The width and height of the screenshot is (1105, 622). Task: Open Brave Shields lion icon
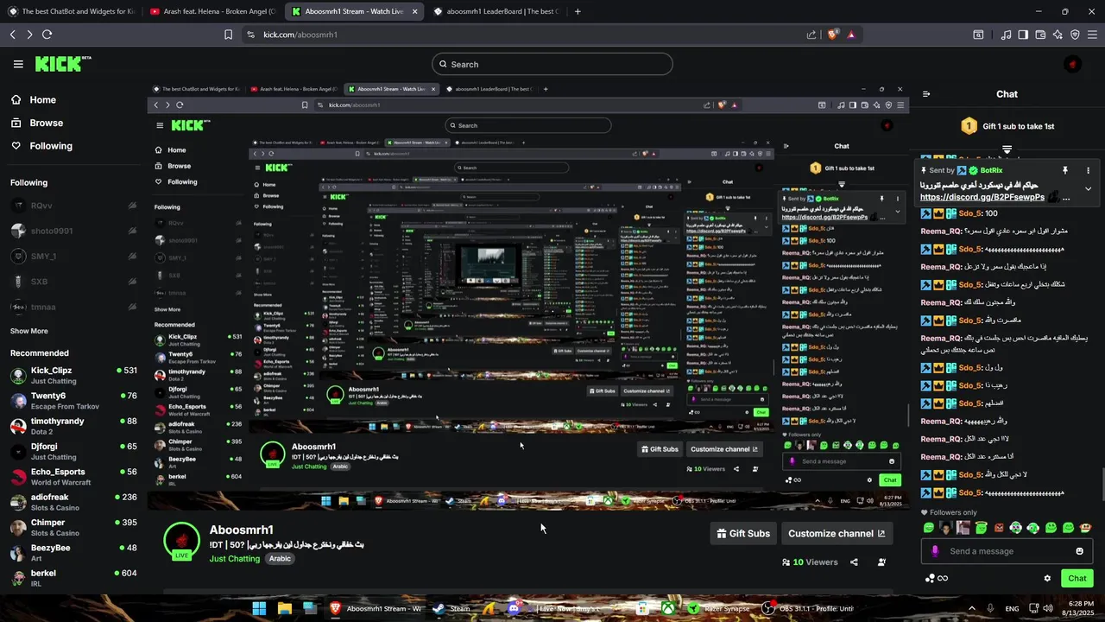(833, 35)
